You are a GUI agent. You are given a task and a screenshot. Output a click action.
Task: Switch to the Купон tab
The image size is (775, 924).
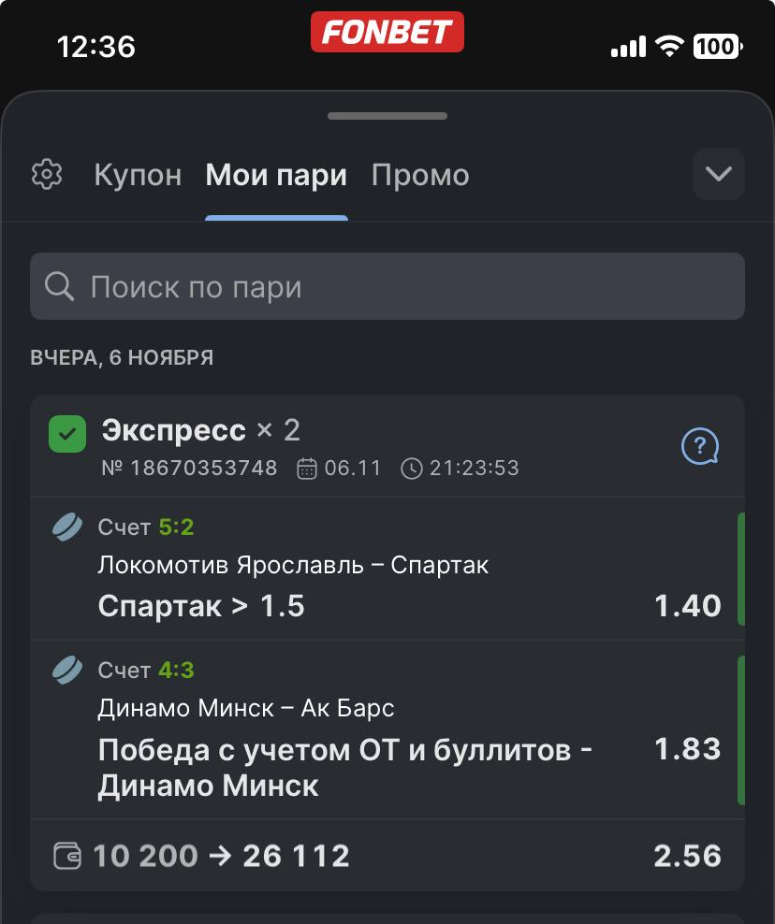point(138,175)
